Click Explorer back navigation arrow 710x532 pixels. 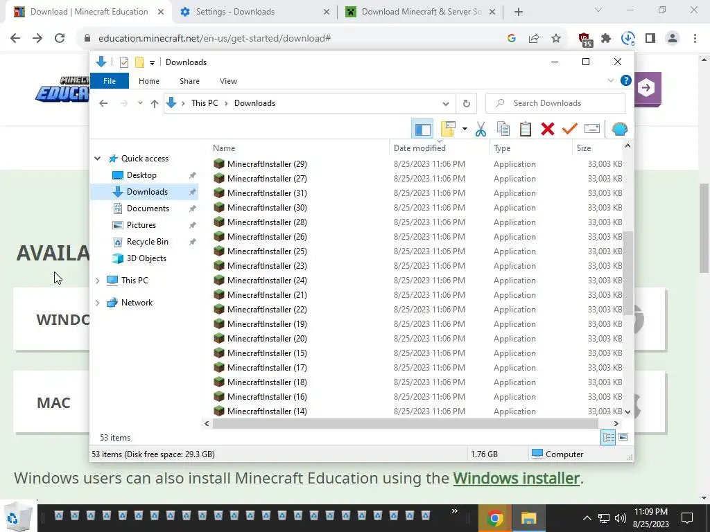tap(103, 103)
